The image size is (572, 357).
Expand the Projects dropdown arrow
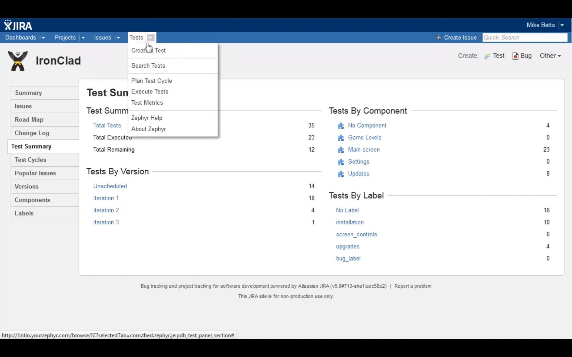[x=83, y=38]
